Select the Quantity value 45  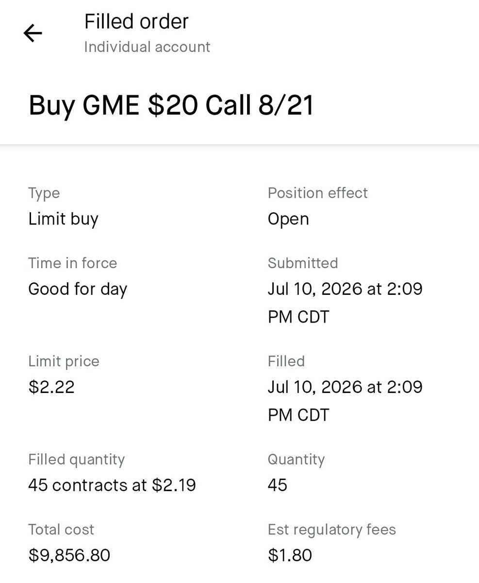click(x=278, y=485)
